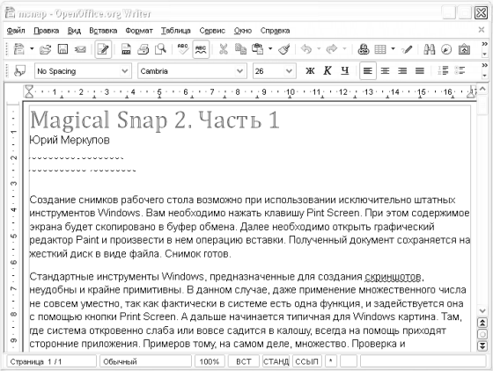The height and width of the screenshot is (371, 493).
Task: Click the 100% zoom status field
Action: tap(210, 361)
